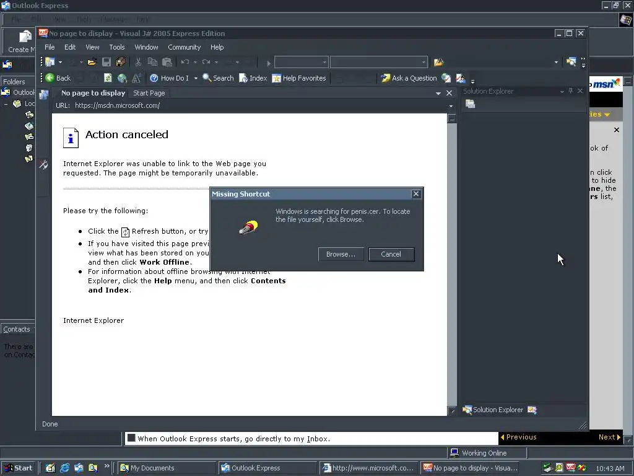
Task: Open the Community menu
Action: [x=184, y=47]
